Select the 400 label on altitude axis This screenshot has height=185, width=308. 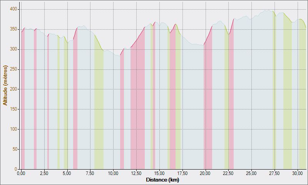(13, 9)
